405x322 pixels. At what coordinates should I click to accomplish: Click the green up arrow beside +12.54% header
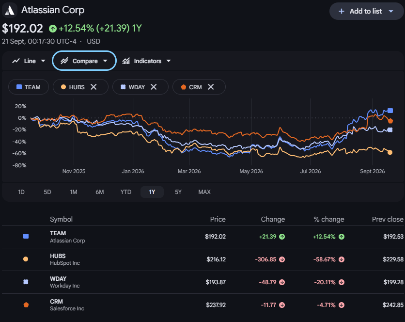(53, 29)
